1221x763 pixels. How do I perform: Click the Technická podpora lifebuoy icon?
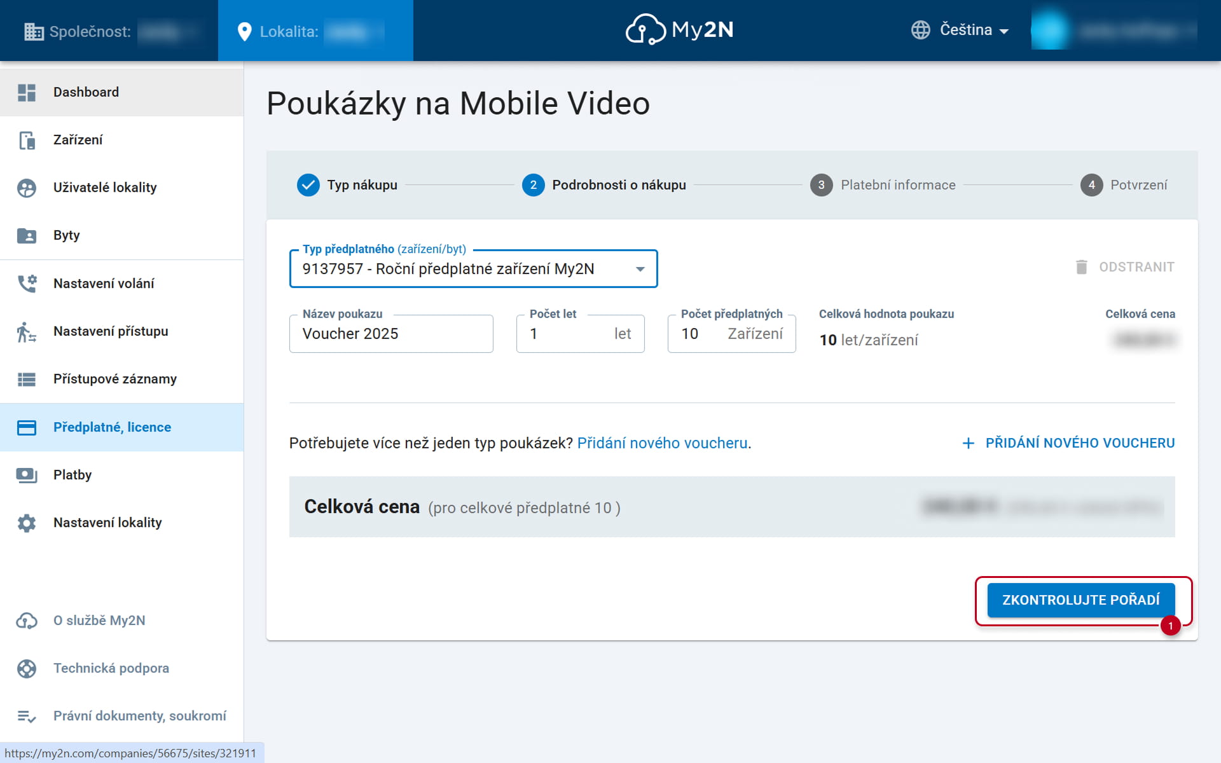pos(27,668)
